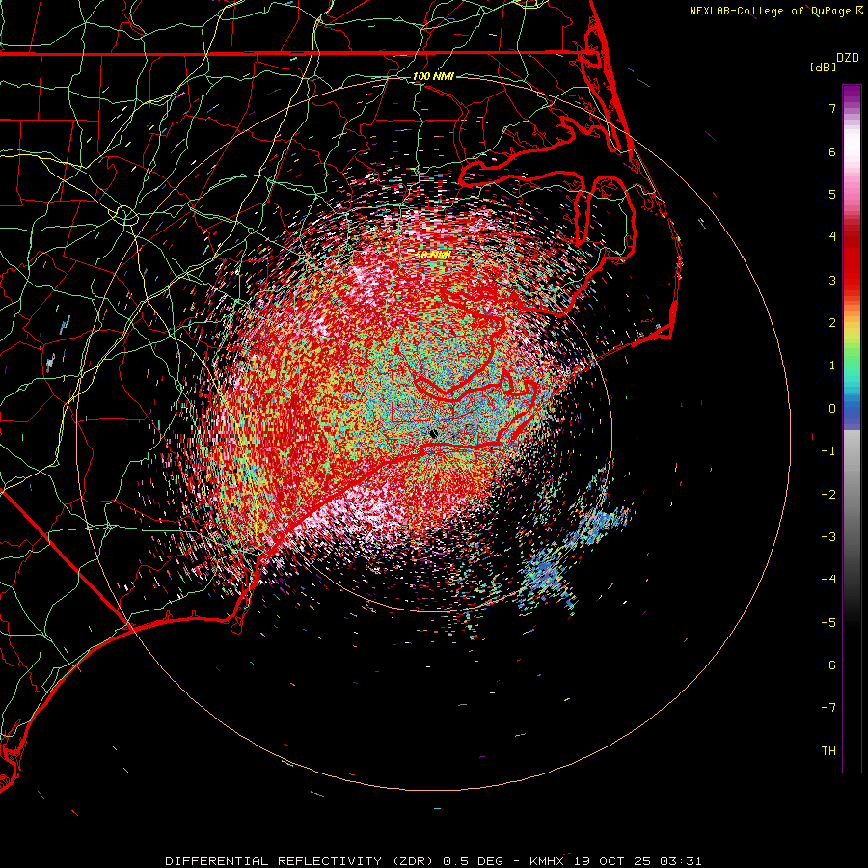Click the legend value -4
The height and width of the screenshot is (868, 868).
pos(828,580)
